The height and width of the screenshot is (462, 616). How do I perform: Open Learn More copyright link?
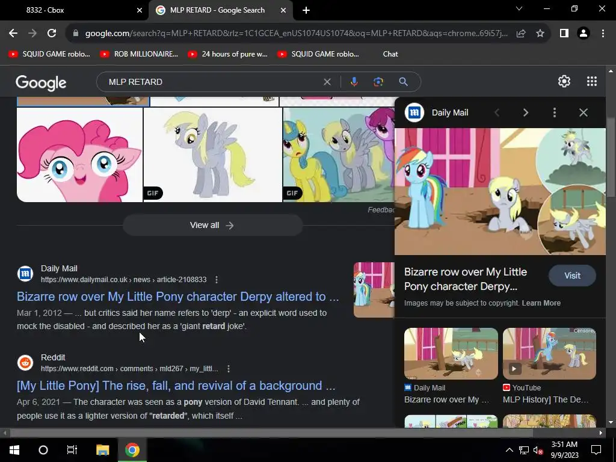pos(541,303)
